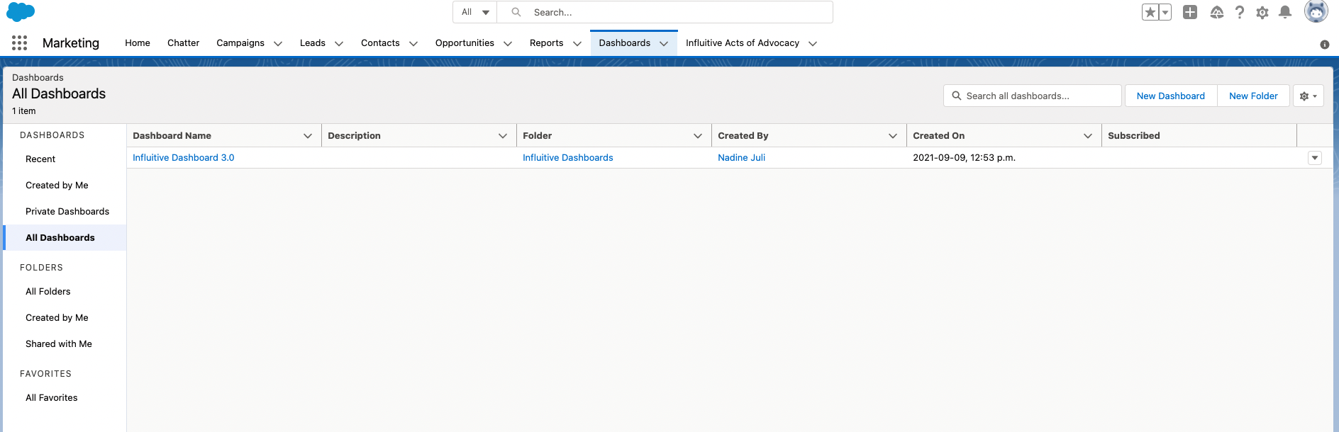The height and width of the screenshot is (432, 1339).
Task: Focus the Search all dashboards field
Action: [1033, 96]
